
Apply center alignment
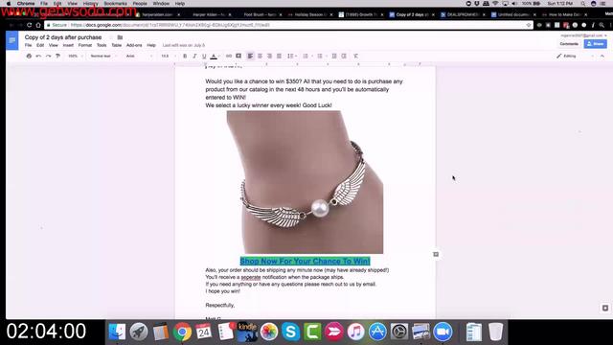point(260,57)
